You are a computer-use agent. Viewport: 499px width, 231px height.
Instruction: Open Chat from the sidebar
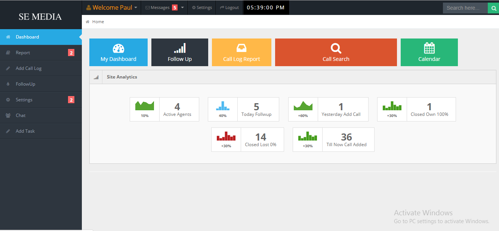tap(41, 115)
